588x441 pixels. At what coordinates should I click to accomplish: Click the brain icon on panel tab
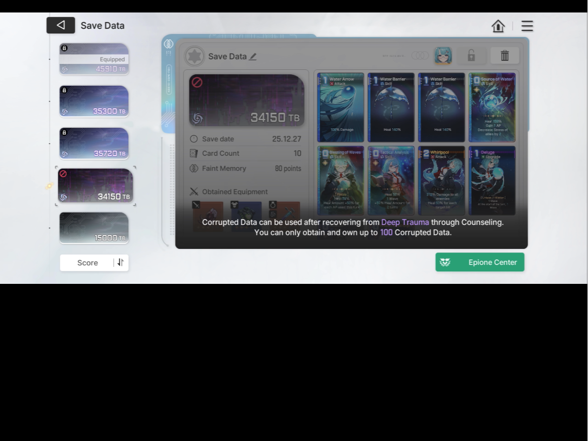(169, 44)
